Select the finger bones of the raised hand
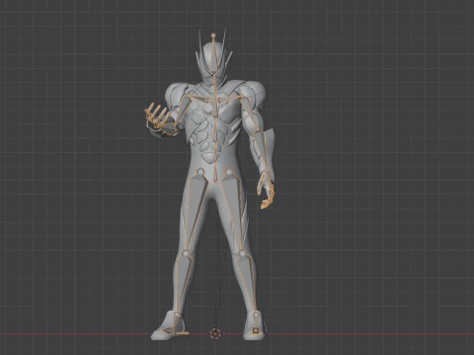This screenshot has width=474, height=355. [x=156, y=115]
